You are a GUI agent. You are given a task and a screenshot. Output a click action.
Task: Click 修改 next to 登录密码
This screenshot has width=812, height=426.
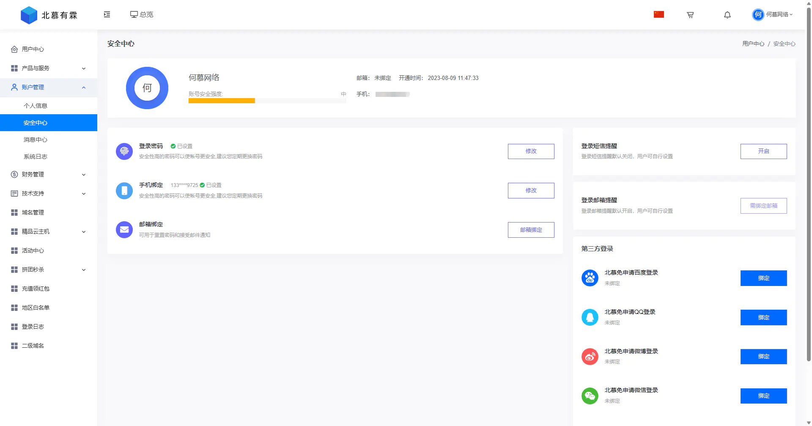coord(531,151)
